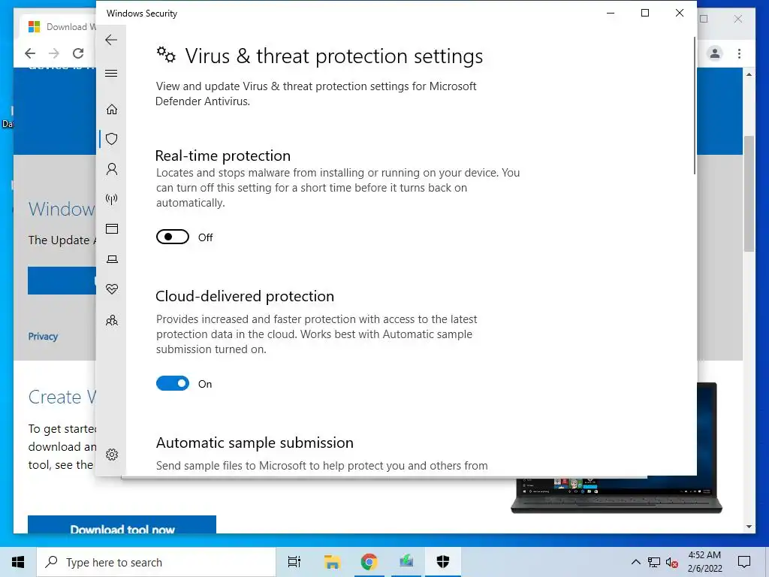This screenshot has height=577, width=769.
Task: Go back in Windows Security
Action: point(111,40)
